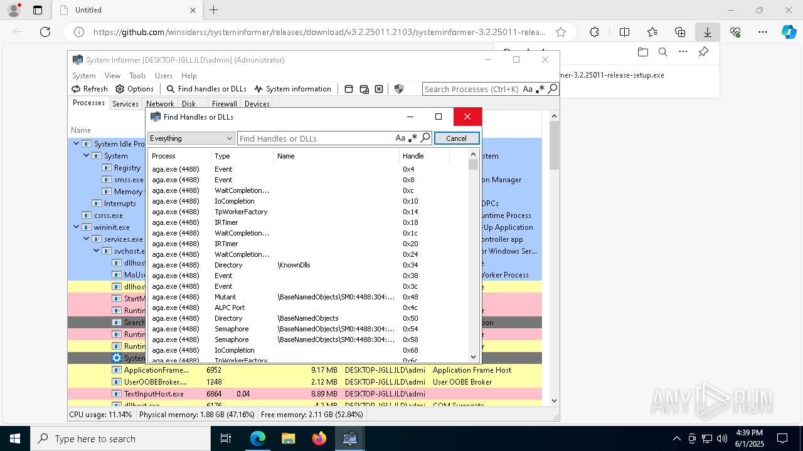This screenshot has width=803, height=451.
Task: Open Copilot in Edge
Action: tap(789, 32)
